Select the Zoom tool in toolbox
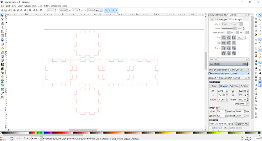 click(2, 28)
